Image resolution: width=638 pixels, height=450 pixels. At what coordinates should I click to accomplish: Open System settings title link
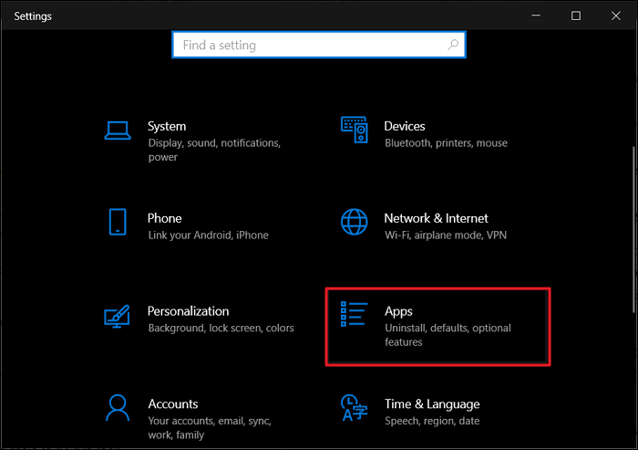(x=167, y=126)
